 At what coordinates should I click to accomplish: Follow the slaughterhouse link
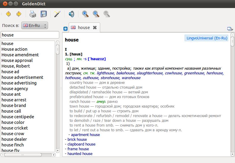150,73
